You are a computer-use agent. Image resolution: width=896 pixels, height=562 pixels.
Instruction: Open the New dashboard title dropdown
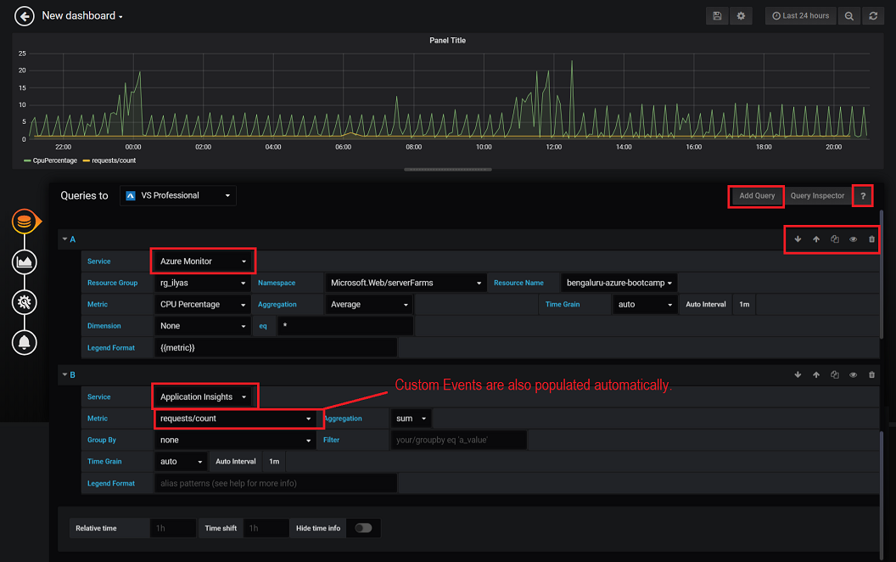coord(82,16)
